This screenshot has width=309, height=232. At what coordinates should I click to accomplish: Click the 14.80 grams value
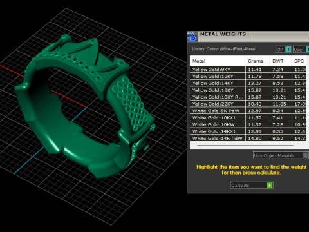[255, 138]
